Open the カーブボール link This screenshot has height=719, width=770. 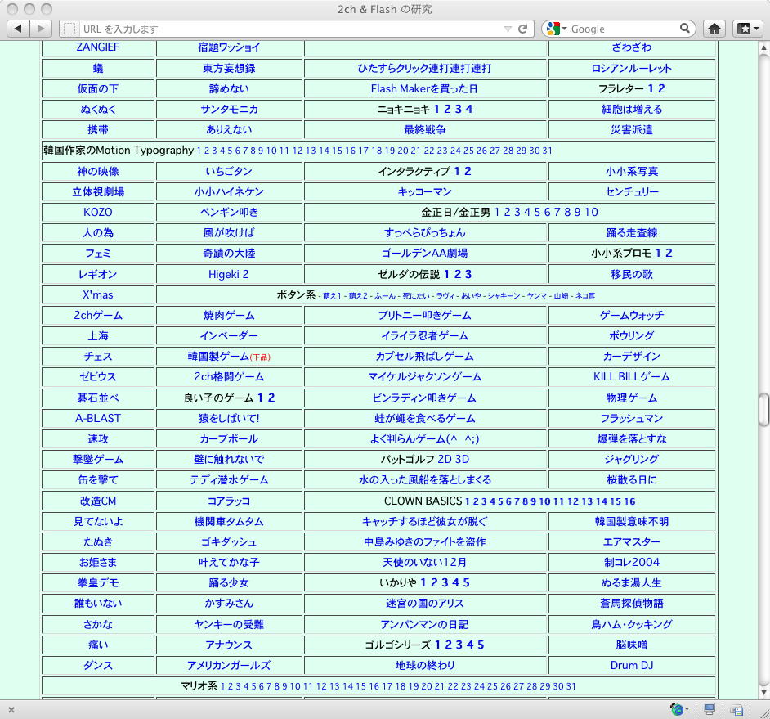point(229,439)
